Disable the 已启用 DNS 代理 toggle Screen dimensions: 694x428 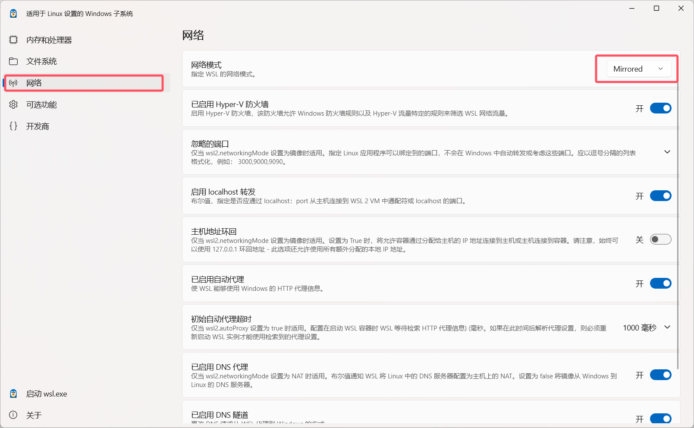click(x=660, y=375)
